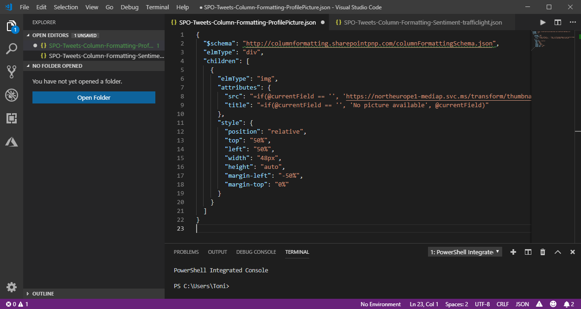Open the Search view in activity bar
Viewport: 581px width, 309px height.
pos(12,48)
